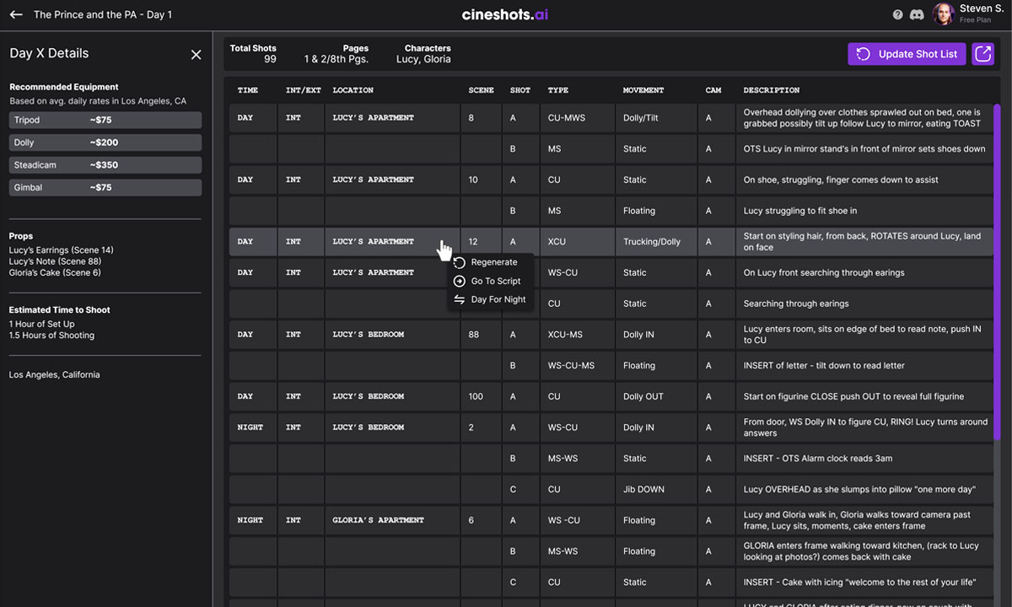This screenshot has width=1012, height=607.
Task: Click the Regenerate circular arrow icon
Action: [x=460, y=263]
